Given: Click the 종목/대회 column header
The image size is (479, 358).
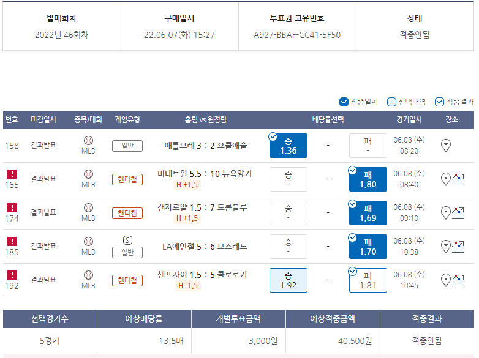Looking at the screenshot, I should click(x=88, y=119).
